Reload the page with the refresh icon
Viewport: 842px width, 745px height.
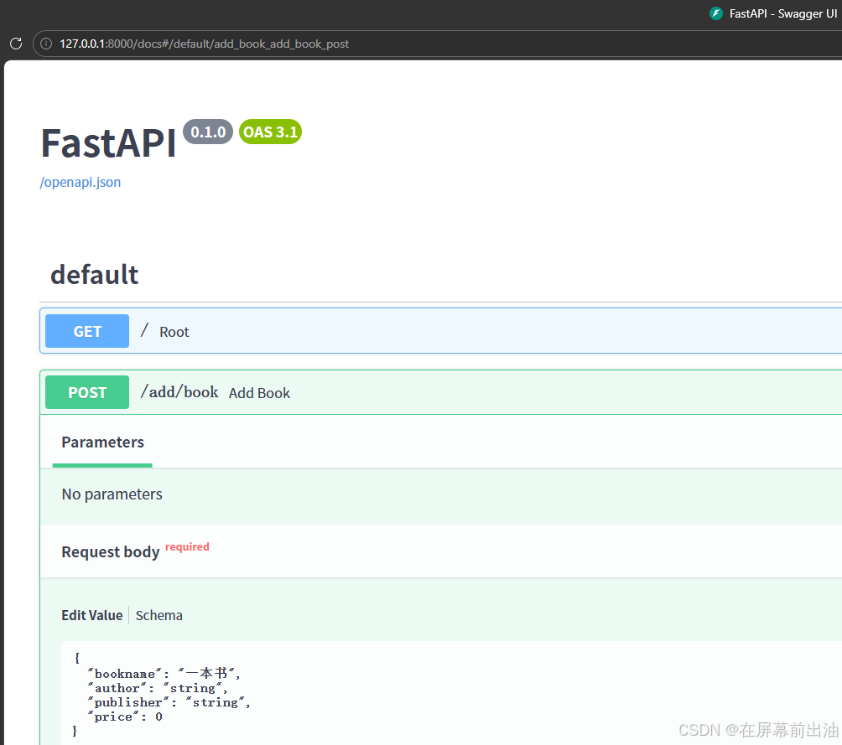pos(16,44)
